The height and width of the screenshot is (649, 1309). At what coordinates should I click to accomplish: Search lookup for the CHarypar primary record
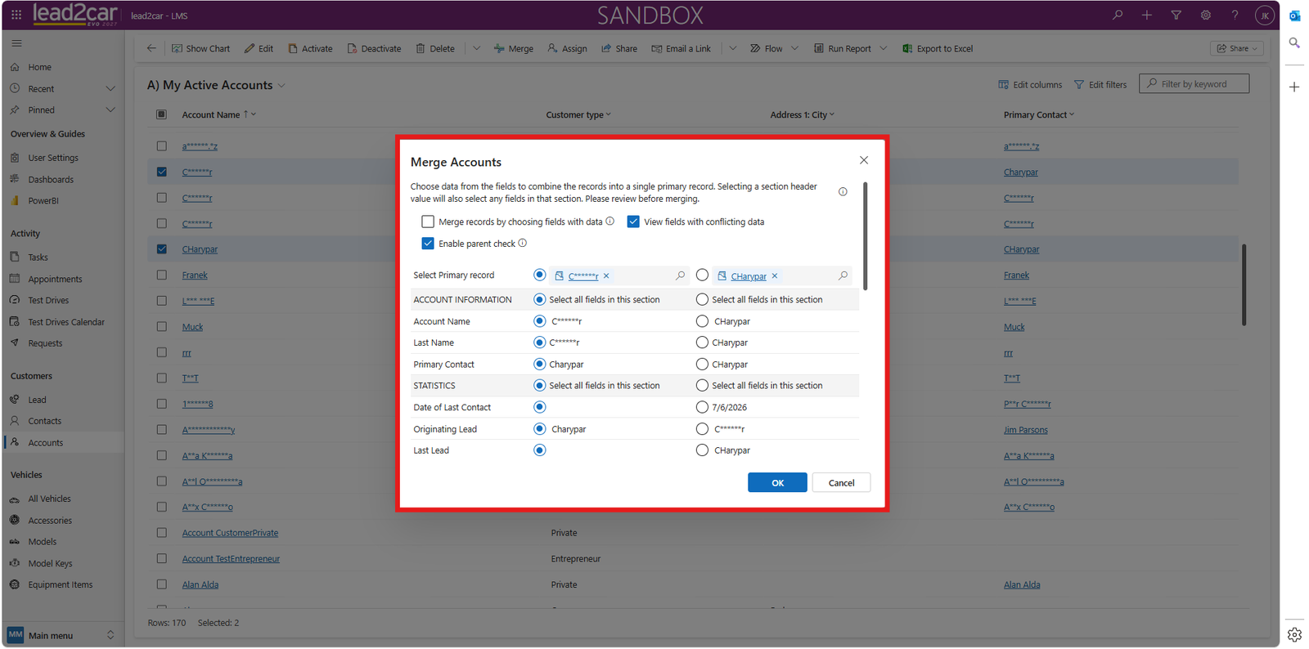(x=843, y=275)
